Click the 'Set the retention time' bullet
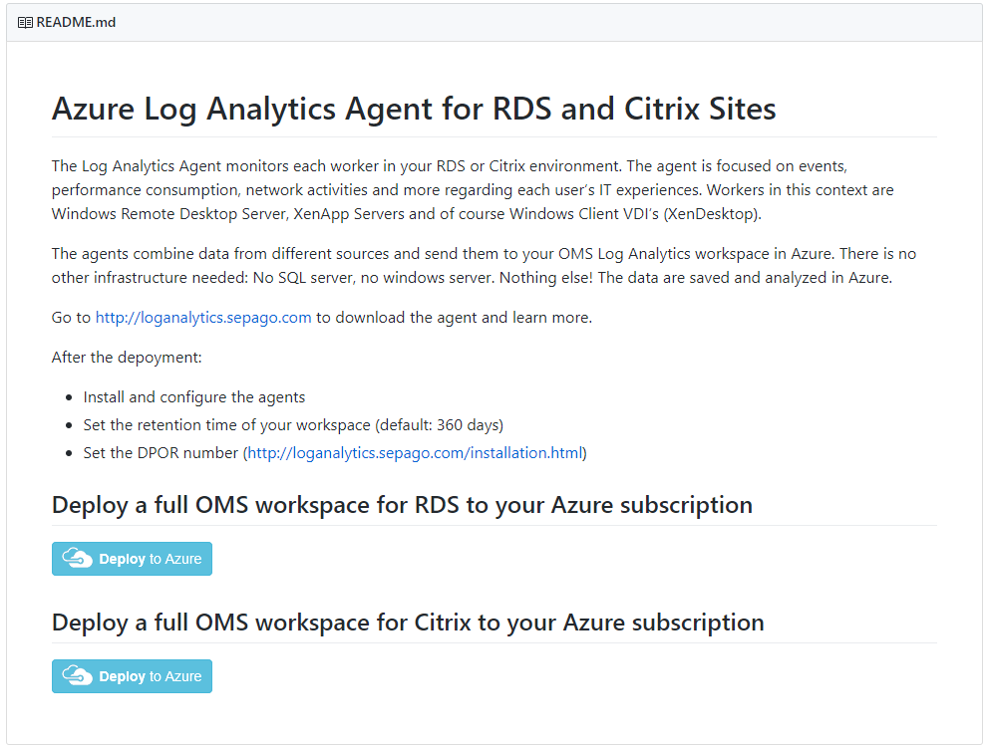This screenshot has height=749, width=990. point(293,424)
